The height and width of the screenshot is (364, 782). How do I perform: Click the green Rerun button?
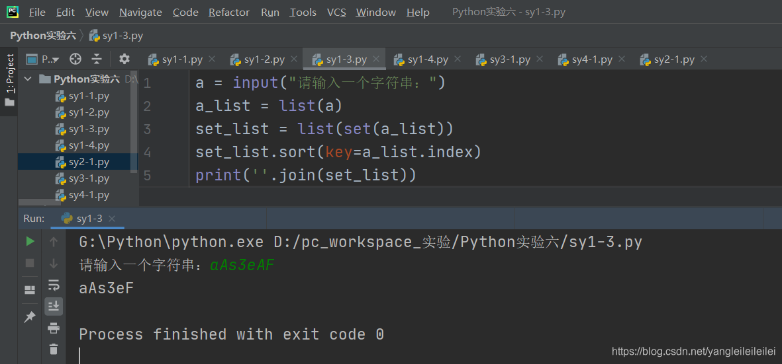pos(30,242)
